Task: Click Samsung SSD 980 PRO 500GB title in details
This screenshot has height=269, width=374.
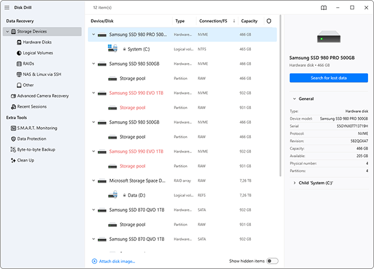Action: pos(322,58)
